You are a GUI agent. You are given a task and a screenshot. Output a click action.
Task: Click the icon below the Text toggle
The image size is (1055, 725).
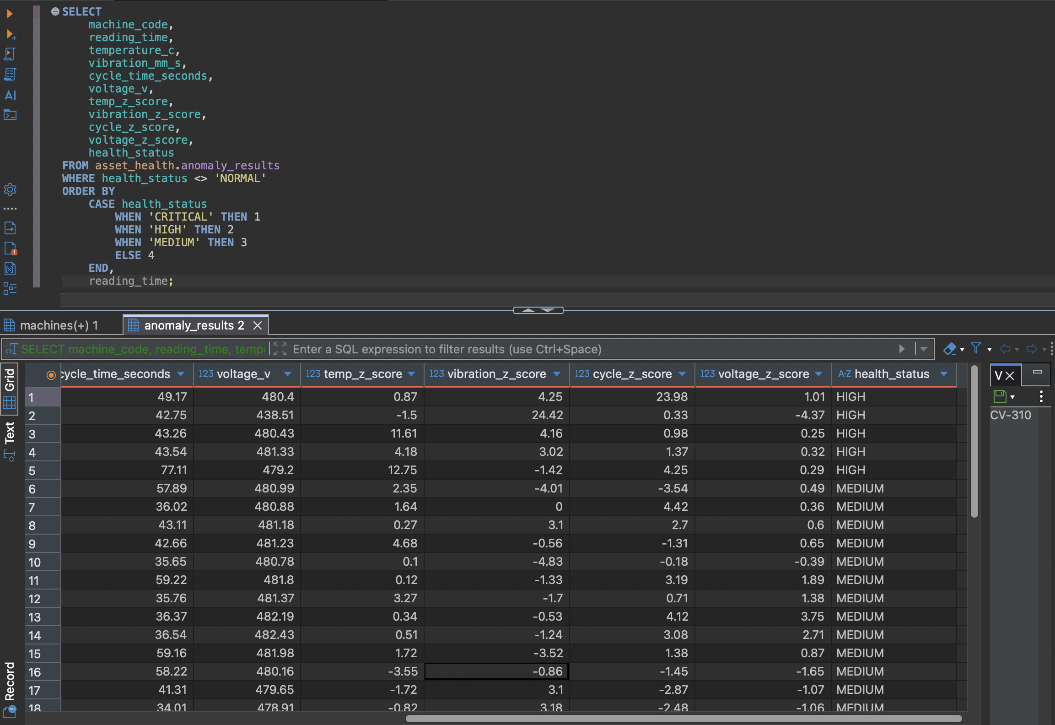click(x=9, y=455)
